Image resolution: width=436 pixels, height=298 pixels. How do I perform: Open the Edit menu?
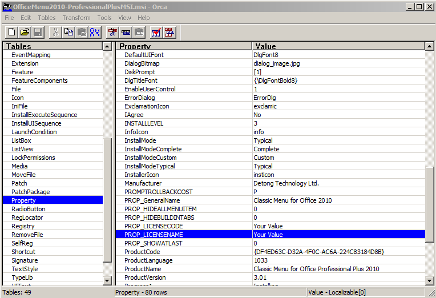click(x=26, y=18)
